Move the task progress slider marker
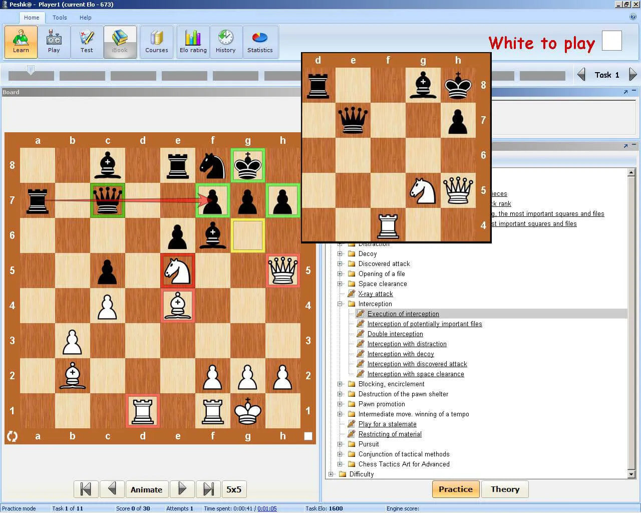 tap(31, 70)
